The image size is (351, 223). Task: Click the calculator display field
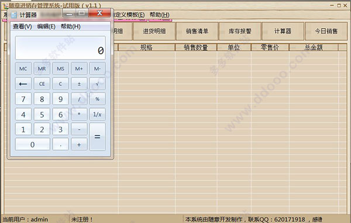(60, 48)
